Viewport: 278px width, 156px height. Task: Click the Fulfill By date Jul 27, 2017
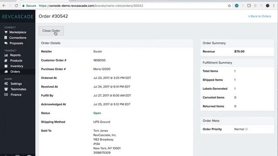[112, 95]
